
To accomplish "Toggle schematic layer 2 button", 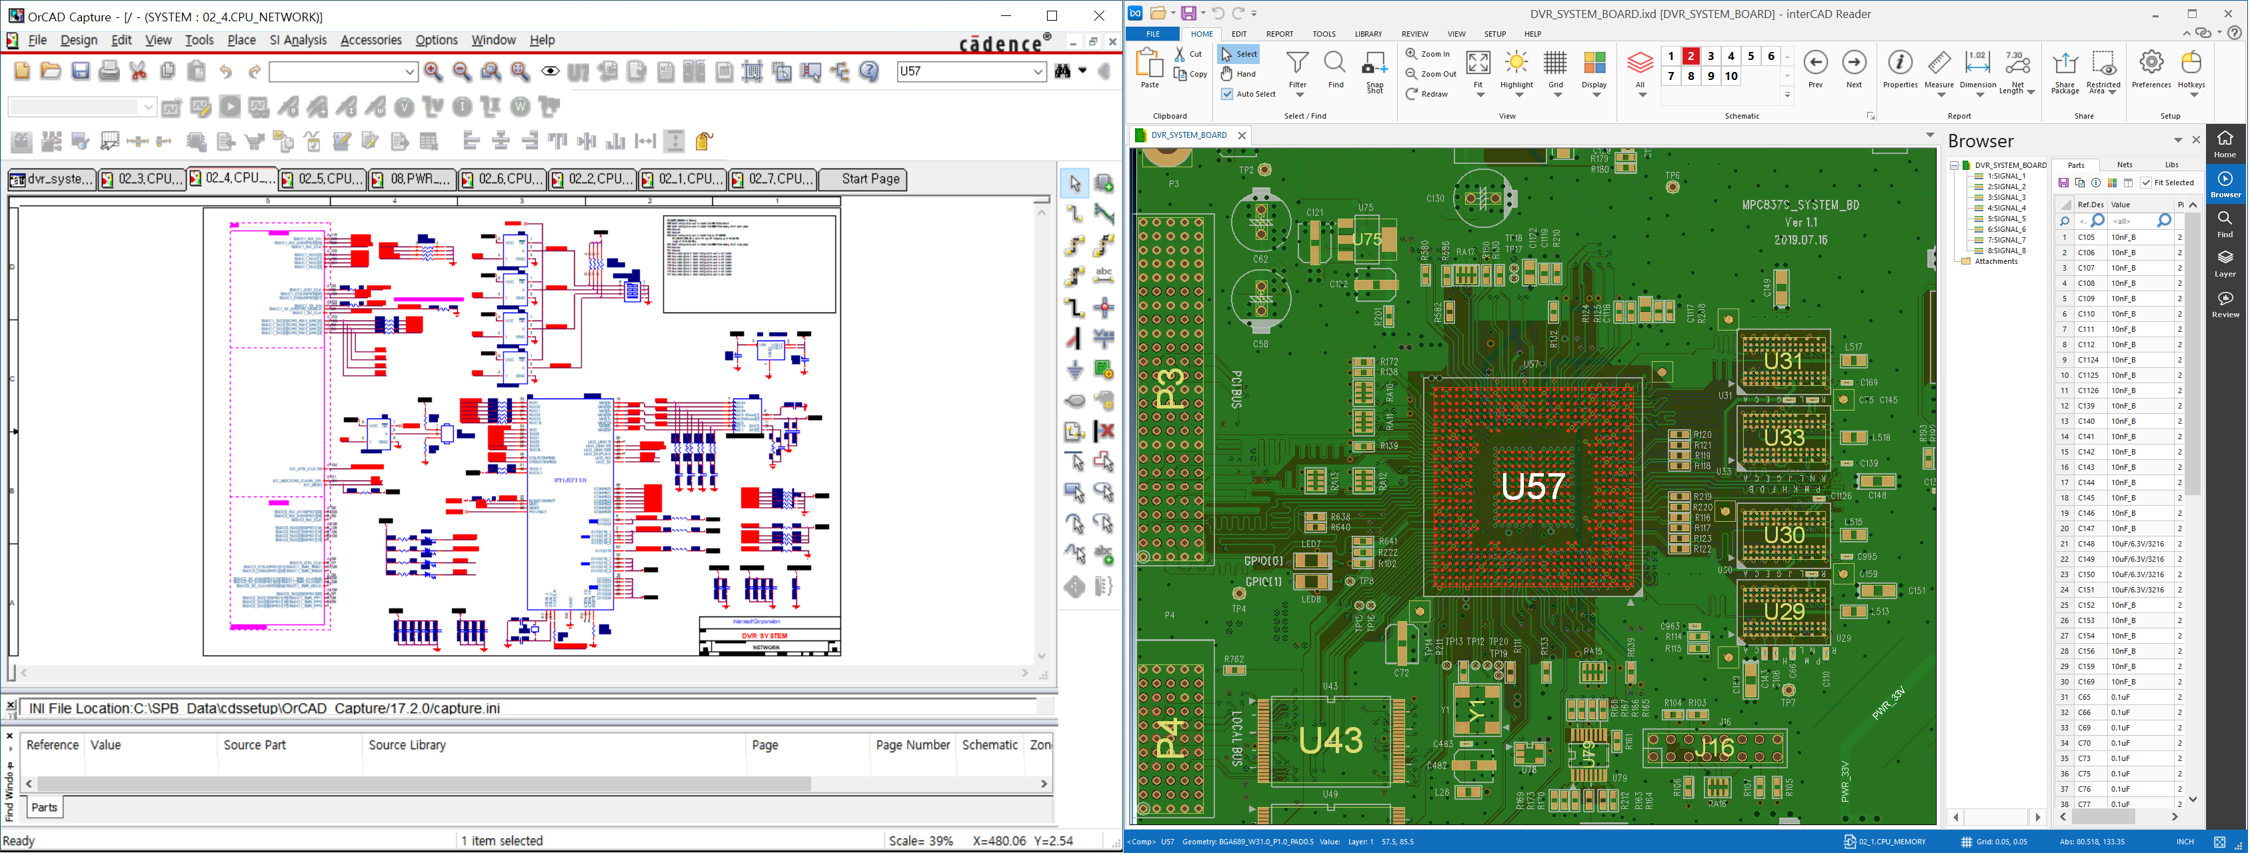I will [1691, 56].
